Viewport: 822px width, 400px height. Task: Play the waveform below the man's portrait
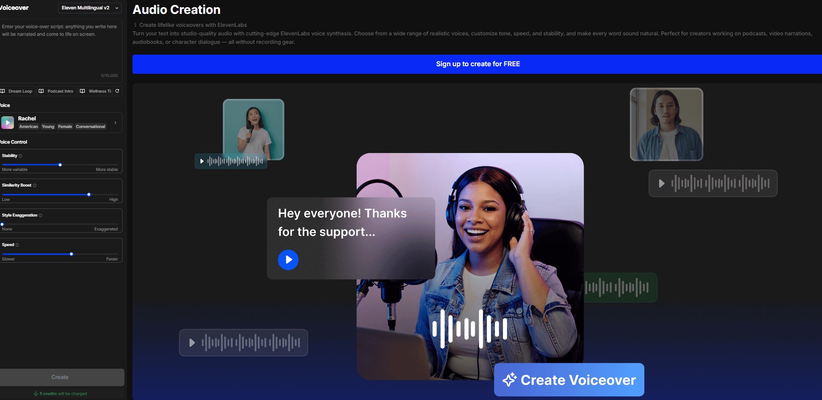(x=661, y=183)
